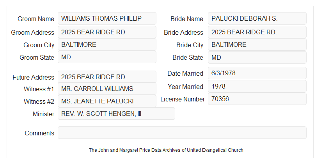Screen dimensions: 314x158
Task: Click the Minister name field
Action: click(x=116, y=114)
